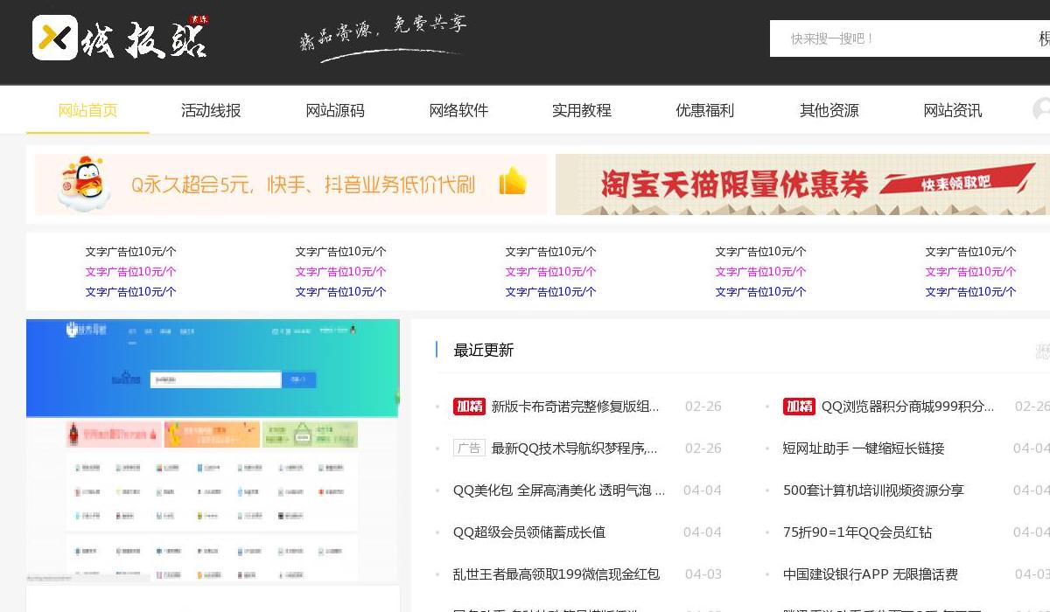Viewport: 1050px width, 612px height.
Task: Open the Q永久超会5元 banner ad
Action: (x=290, y=184)
